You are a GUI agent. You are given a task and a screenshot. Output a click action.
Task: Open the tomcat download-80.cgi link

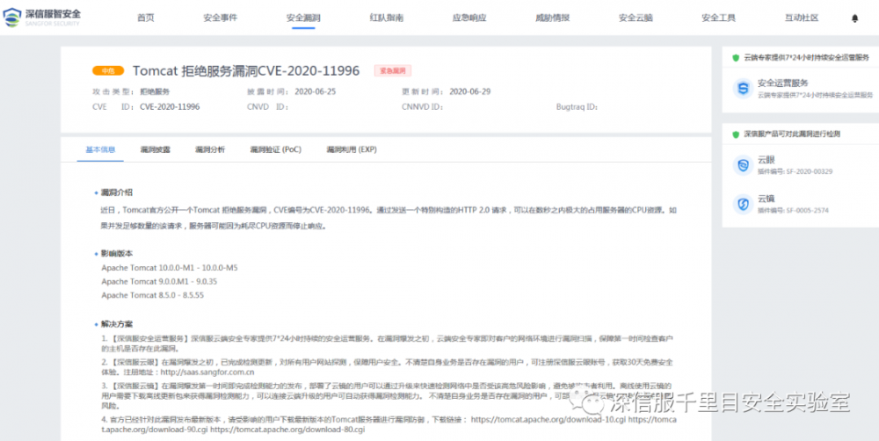(x=287, y=430)
